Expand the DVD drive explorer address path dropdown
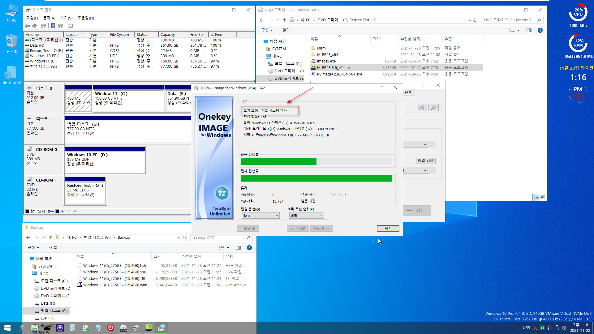 (469, 20)
